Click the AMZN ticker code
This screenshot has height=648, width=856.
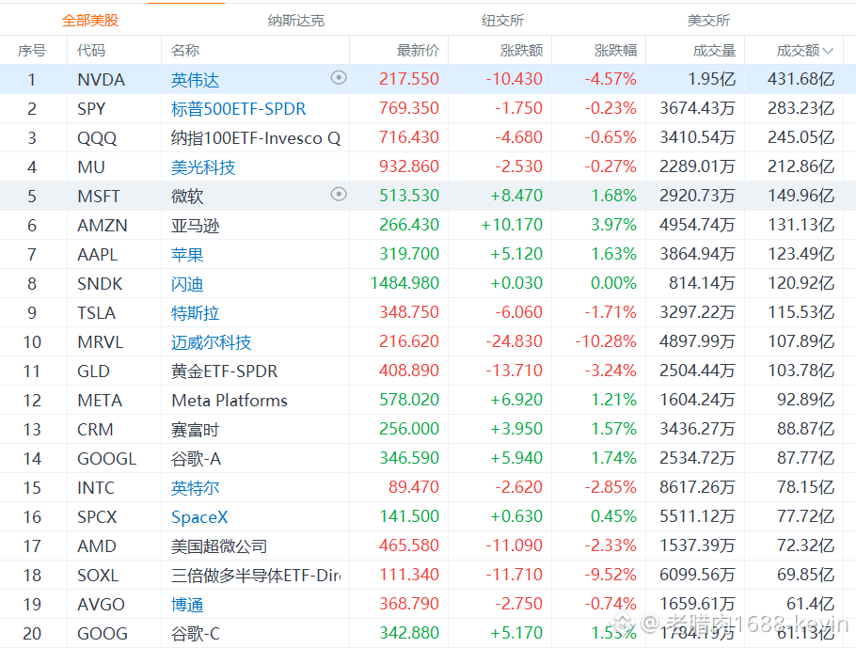(x=103, y=226)
